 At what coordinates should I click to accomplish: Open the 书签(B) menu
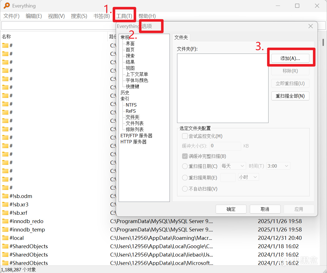(x=102, y=16)
